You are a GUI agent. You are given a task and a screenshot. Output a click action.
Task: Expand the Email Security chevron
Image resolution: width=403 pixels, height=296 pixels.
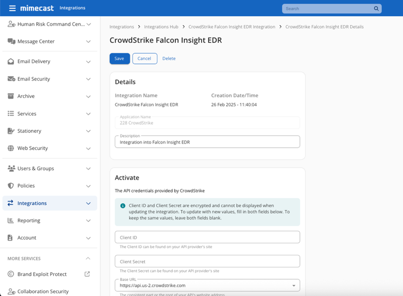pyautogui.click(x=89, y=79)
